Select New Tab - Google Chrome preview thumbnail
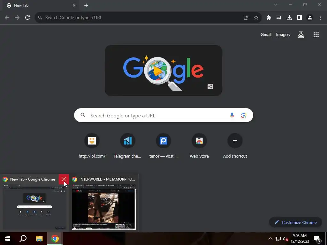Image resolution: width=327 pixels, height=245 pixels. point(34,207)
